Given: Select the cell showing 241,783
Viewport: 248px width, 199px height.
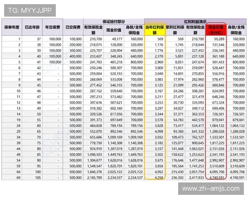Looking at the screenshot, I should (x=93, y=62).
